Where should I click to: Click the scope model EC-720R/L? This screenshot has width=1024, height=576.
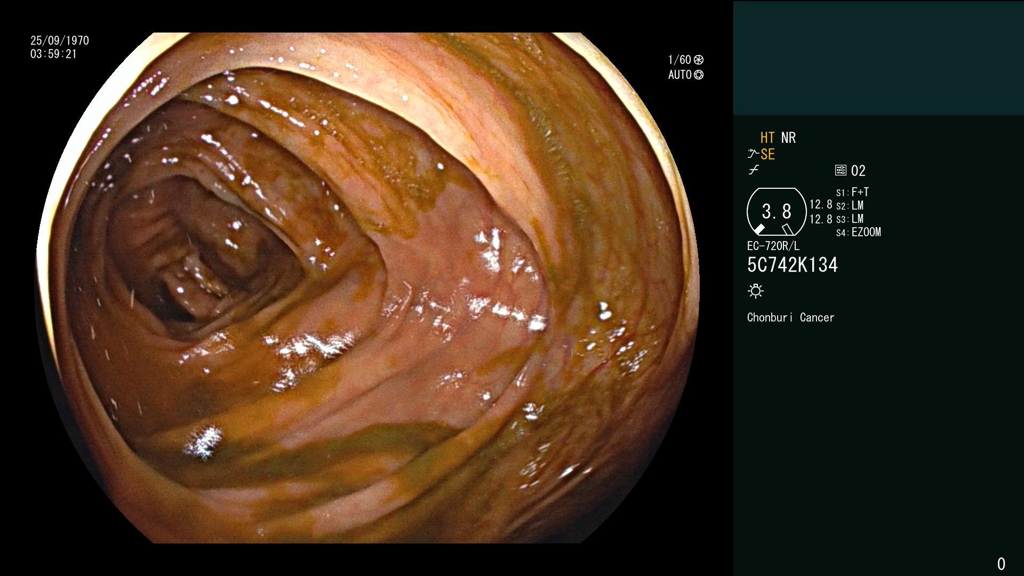coord(773,246)
